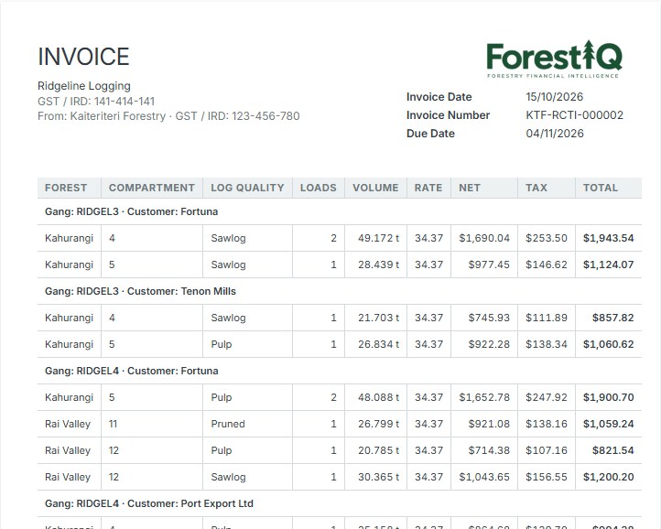
Task: Click total $1,059.24 cell
Action: click(x=608, y=424)
